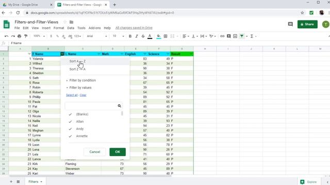Screen dimensions: 330x185
Task: Open the File menu
Action: [x=17, y=28]
